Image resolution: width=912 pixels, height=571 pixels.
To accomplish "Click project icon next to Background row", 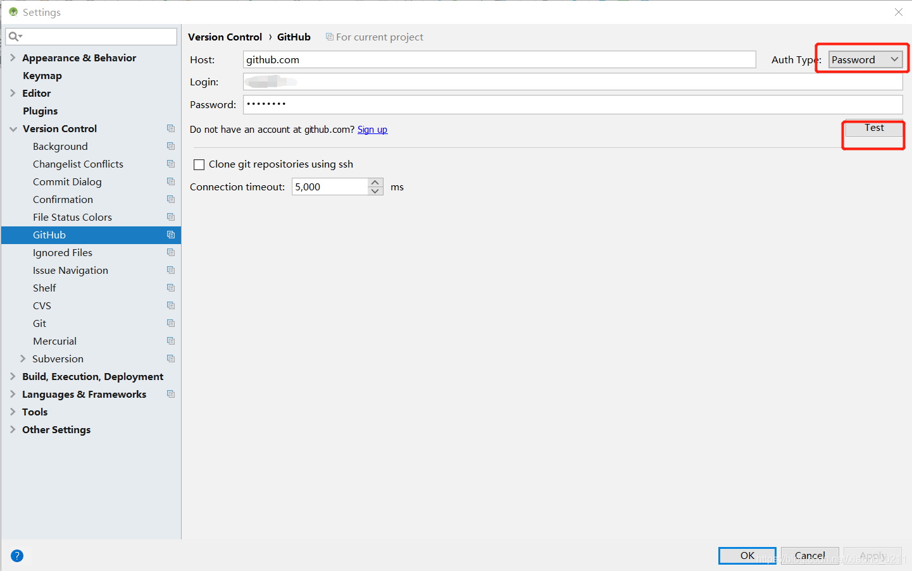I will [171, 146].
